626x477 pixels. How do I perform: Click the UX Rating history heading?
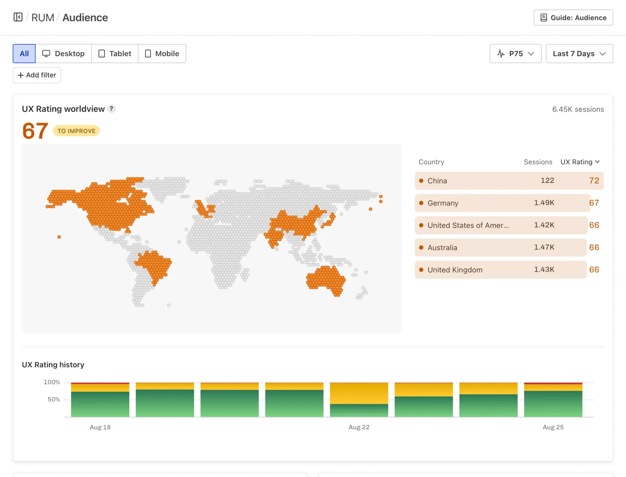click(x=53, y=365)
